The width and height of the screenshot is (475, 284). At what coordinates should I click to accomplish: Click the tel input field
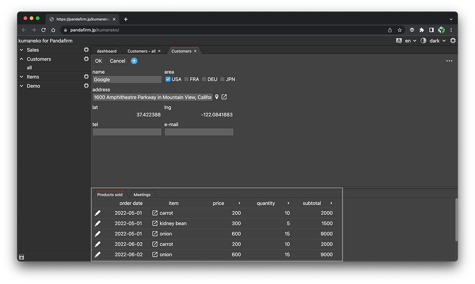[x=127, y=132]
